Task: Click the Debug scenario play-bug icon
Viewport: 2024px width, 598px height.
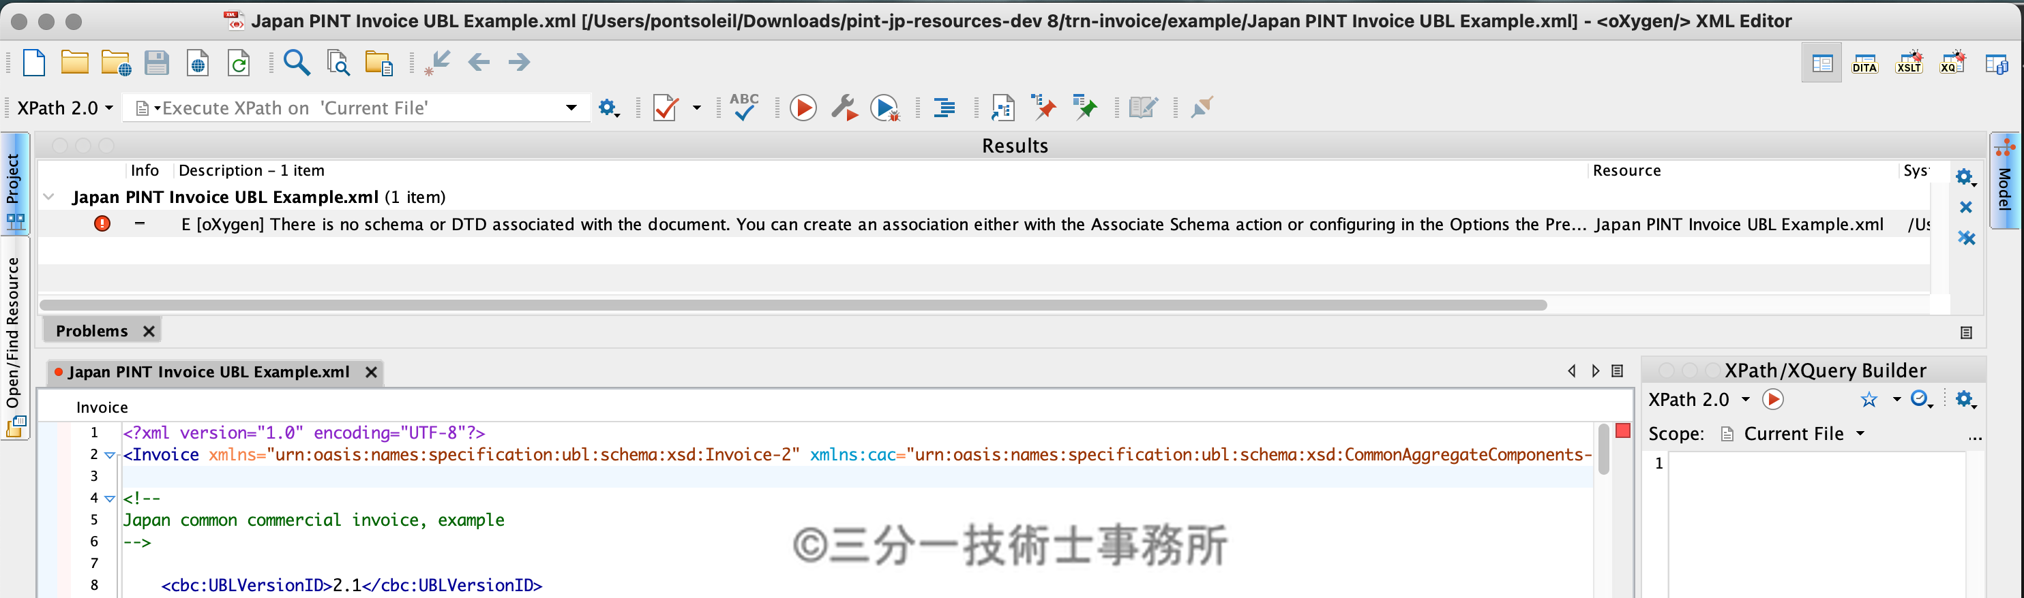Action: coord(885,108)
